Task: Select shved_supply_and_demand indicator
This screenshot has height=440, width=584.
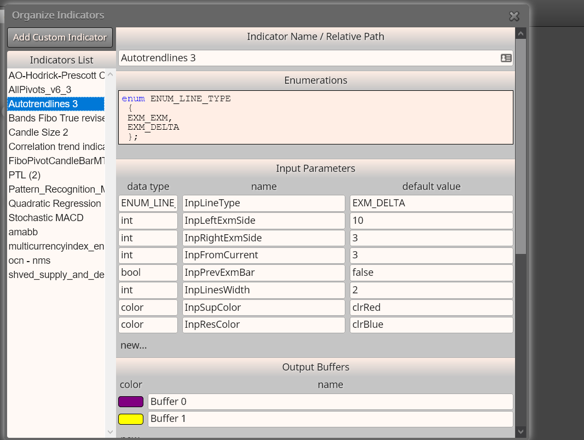Action: pyautogui.click(x=56, y=275)
